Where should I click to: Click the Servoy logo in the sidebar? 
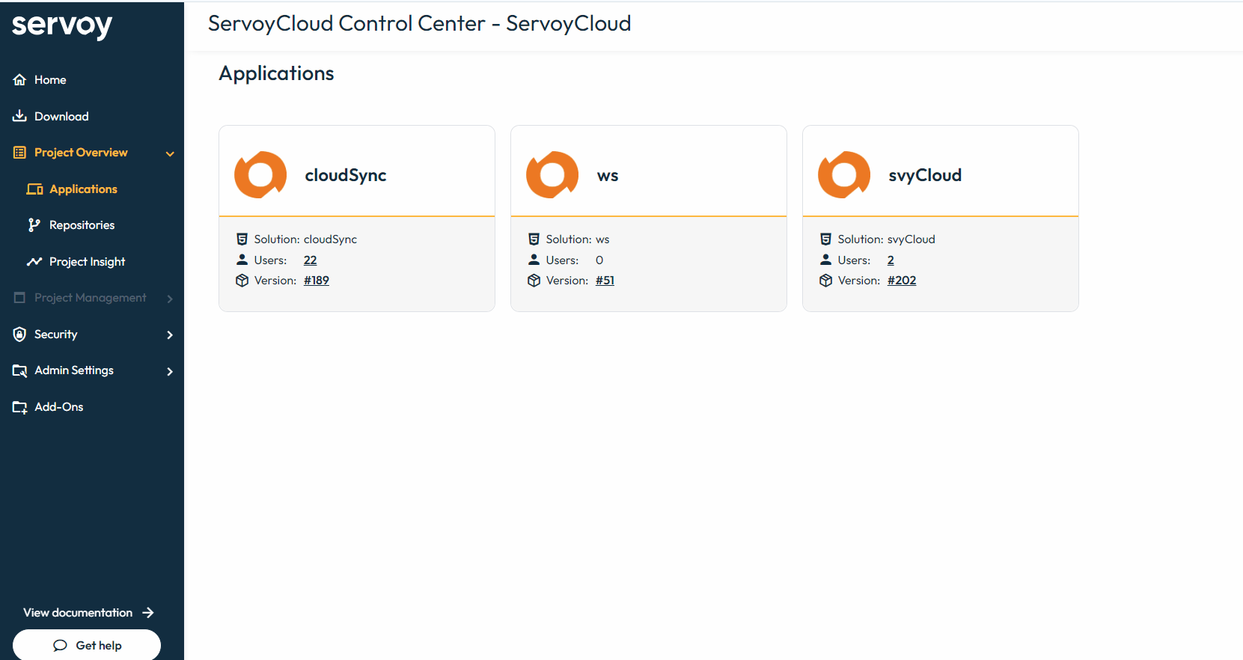[61, 26]
